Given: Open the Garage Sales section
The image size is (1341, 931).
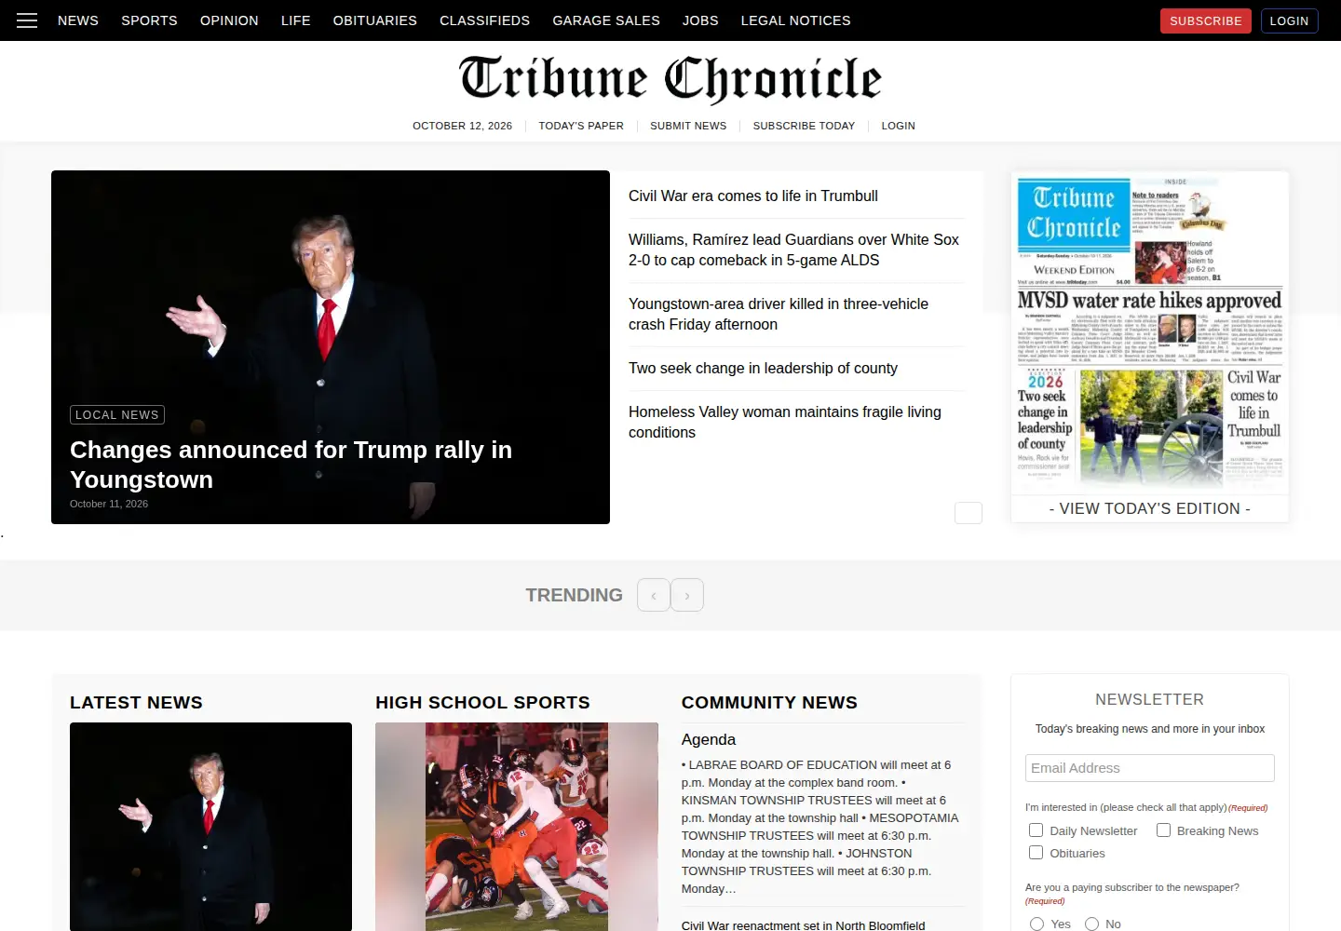Looking at the screenshot, I should (606, 20).
